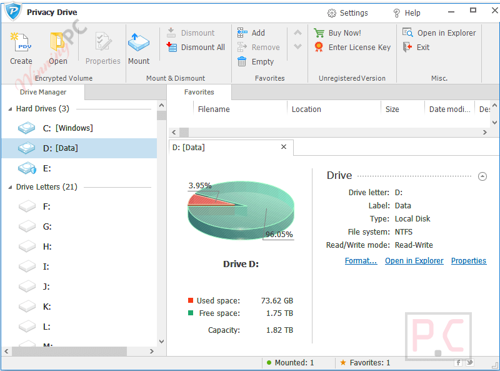Click the NTFS file system value
Viewport: 500px width, 371px height.
click(x=403, y=231)
